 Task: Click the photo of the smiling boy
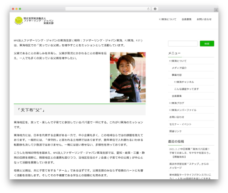click(128, 77)
